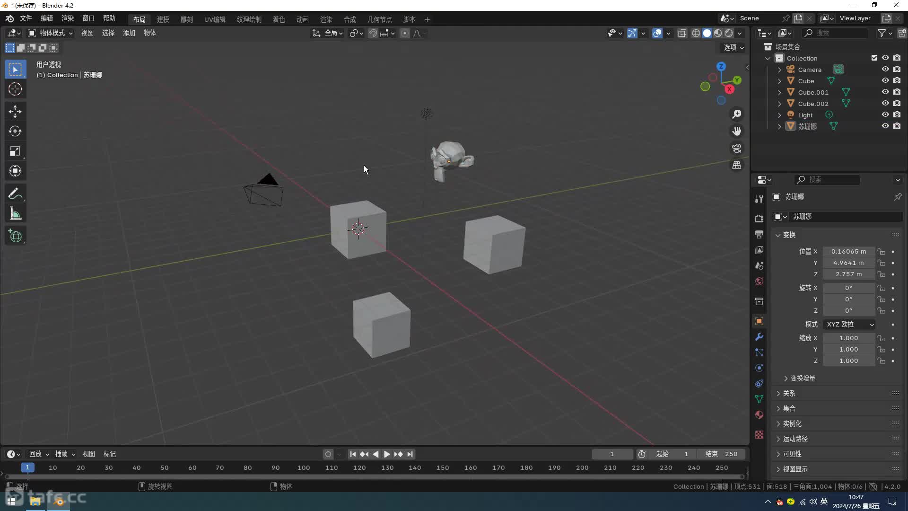
Task: Activate the Move tool
Action: (x=15, y=112)
